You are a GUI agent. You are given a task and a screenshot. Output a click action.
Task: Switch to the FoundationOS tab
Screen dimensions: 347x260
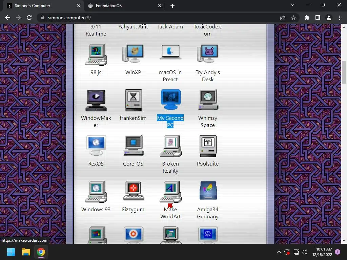coord(124,6)
